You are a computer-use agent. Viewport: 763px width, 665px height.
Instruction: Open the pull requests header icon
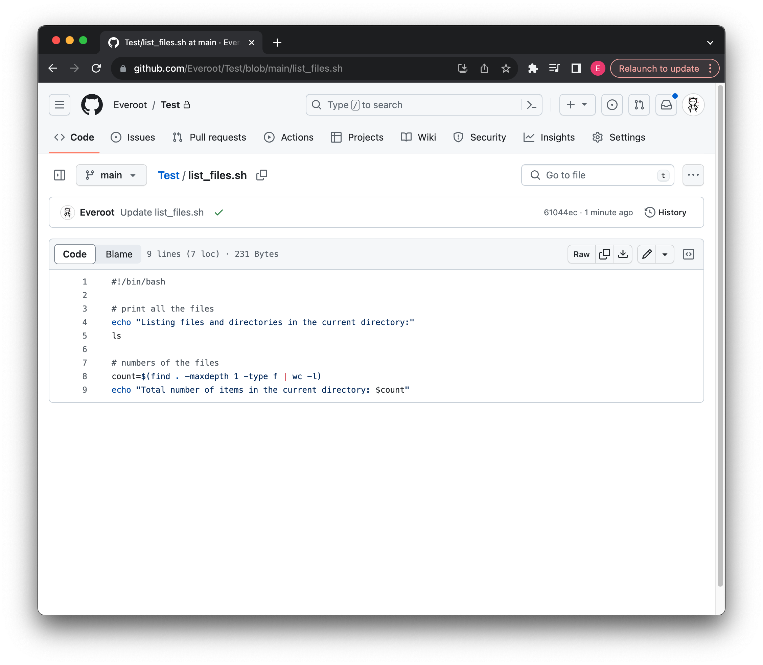tap(639, 105)
